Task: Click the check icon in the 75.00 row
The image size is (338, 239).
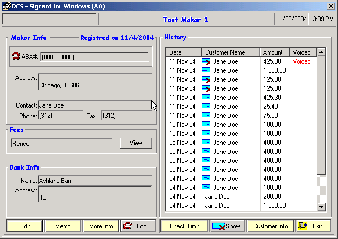Action: click(x=207, y=116)
